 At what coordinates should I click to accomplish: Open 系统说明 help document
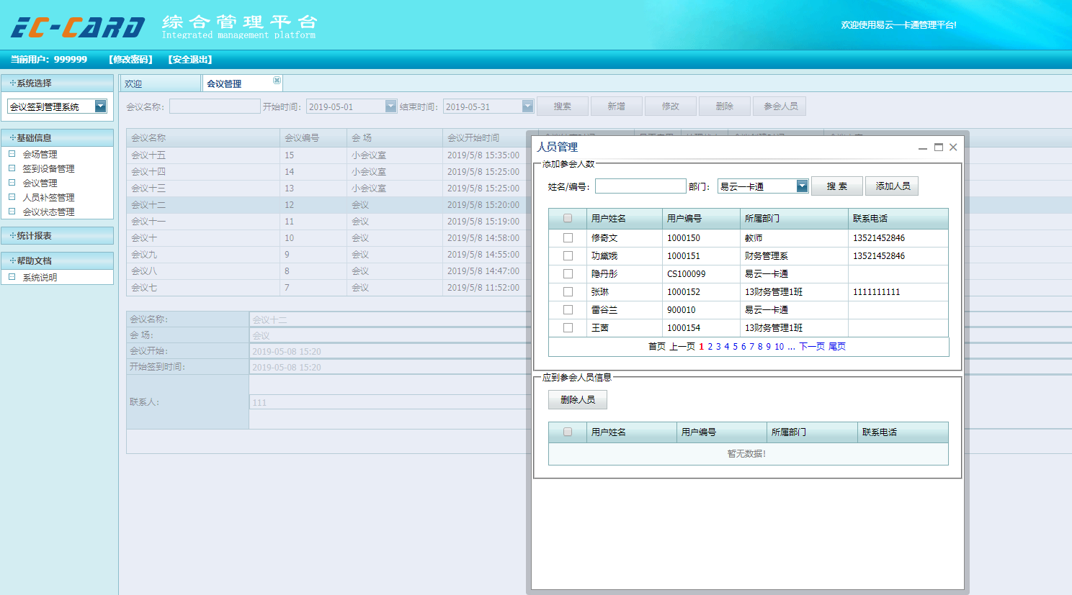[x=40, y=277]
